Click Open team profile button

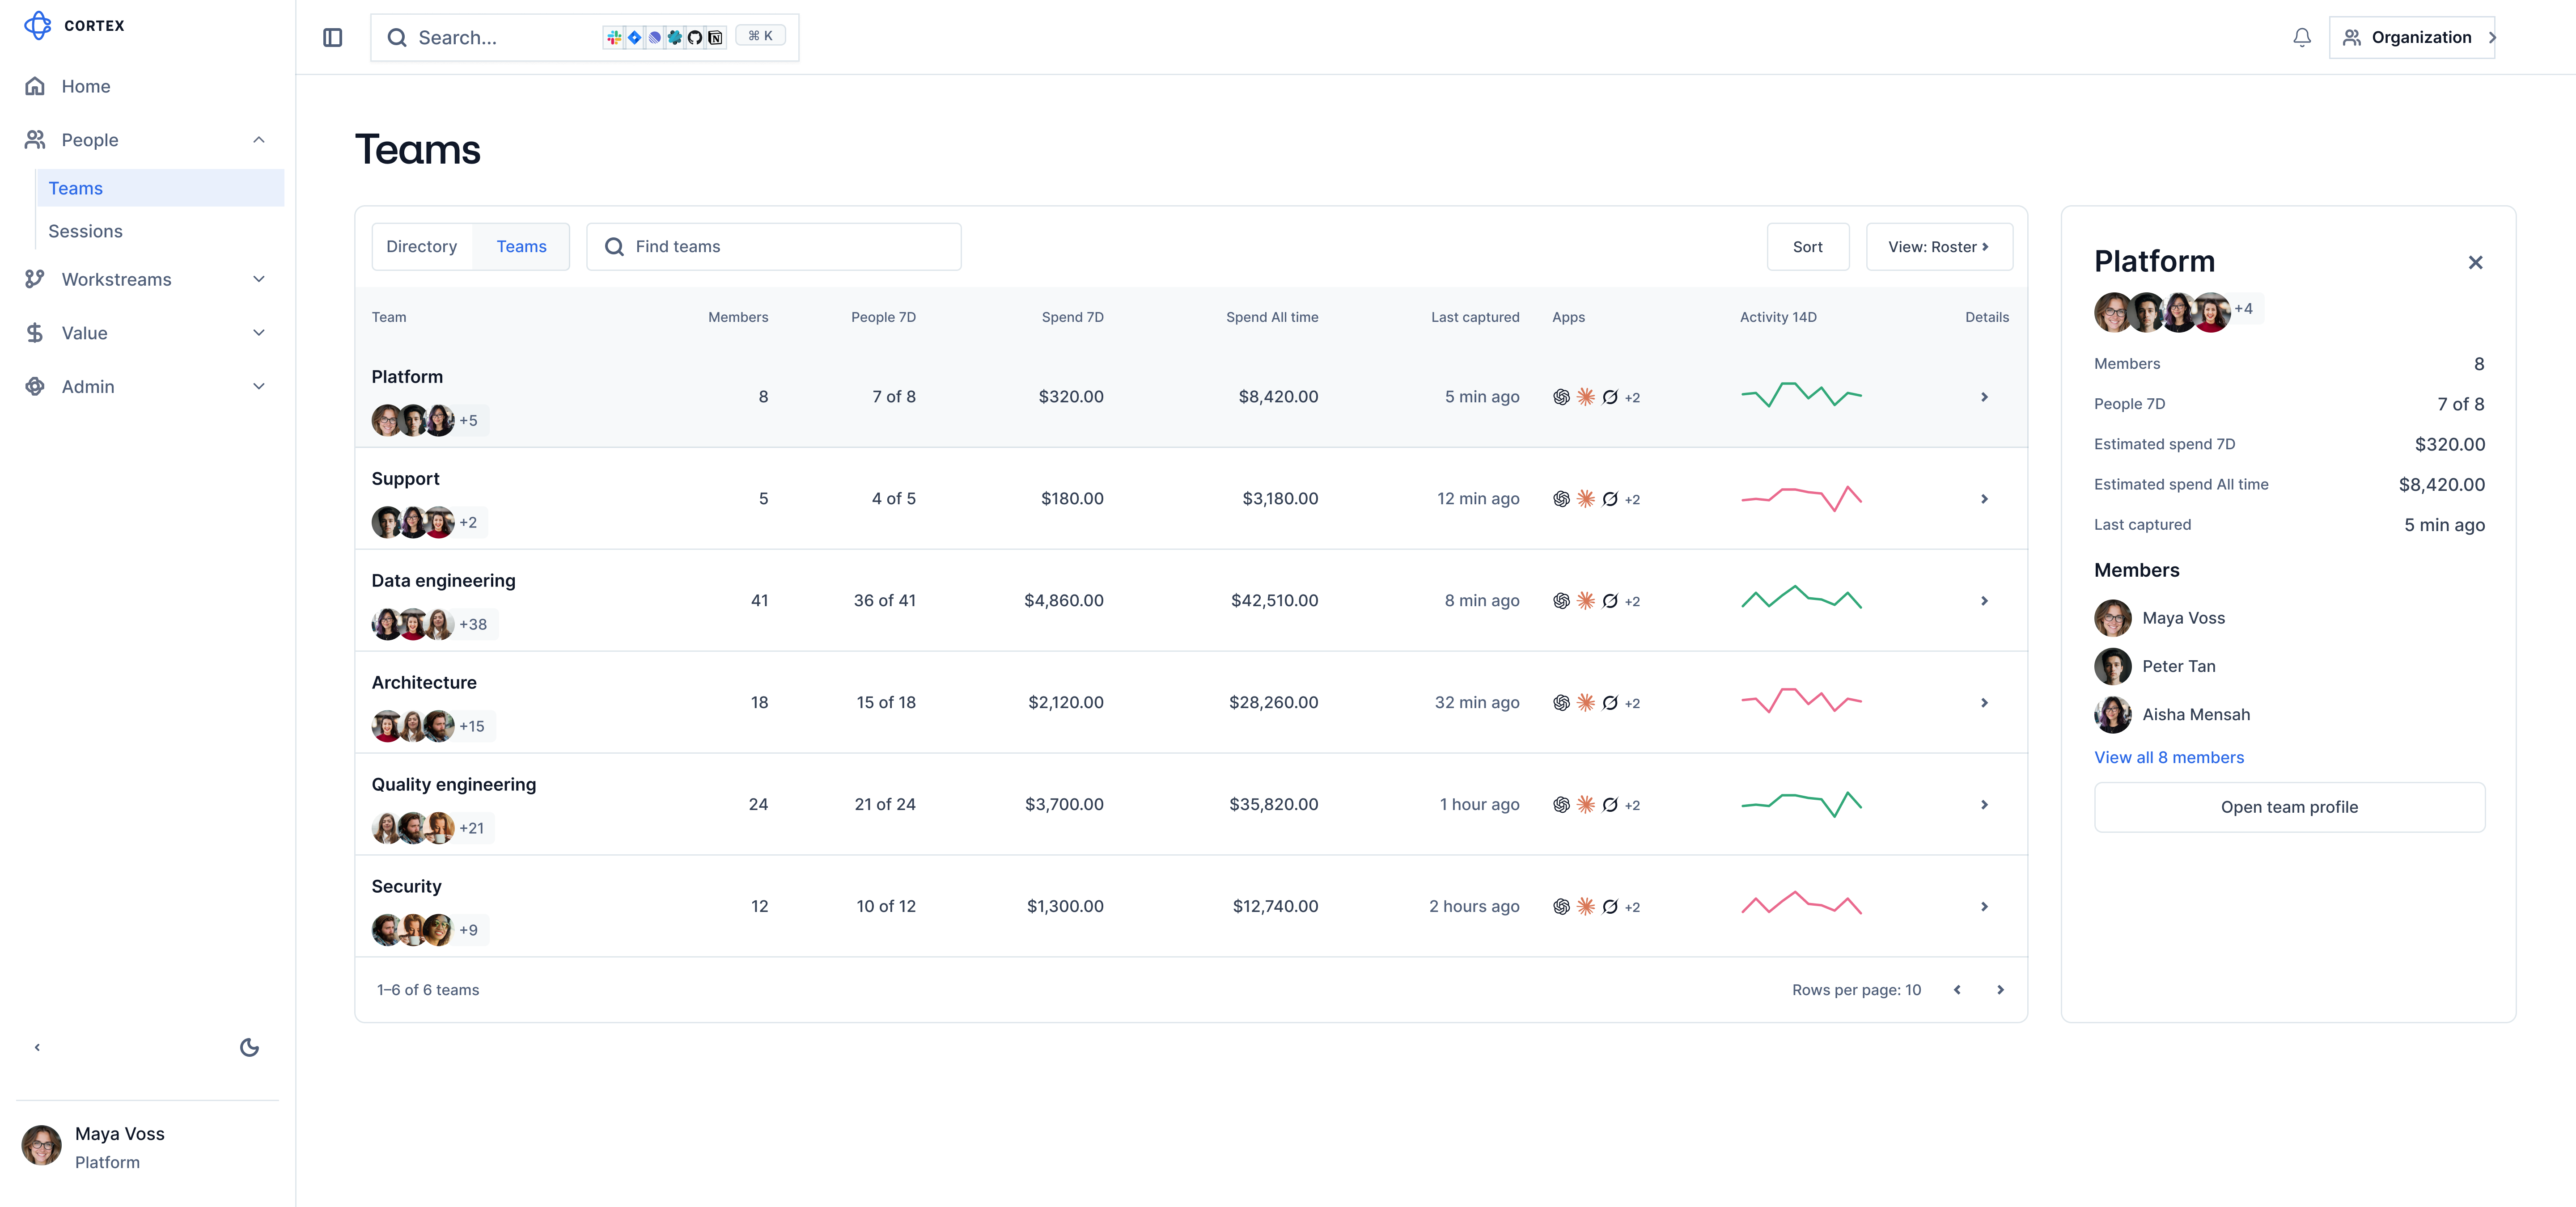[x=2289, y=807]
